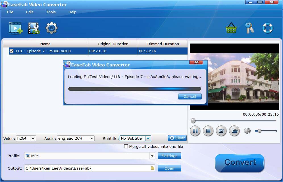
Task: Cancel the file loading dialog
Action: coord(190,96)
